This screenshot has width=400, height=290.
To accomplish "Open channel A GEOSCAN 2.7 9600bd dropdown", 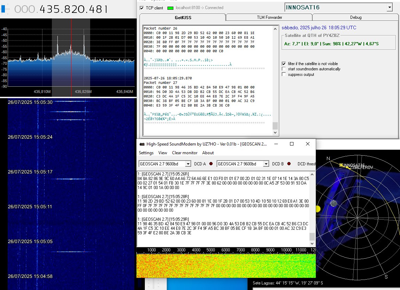I will 188,164.
